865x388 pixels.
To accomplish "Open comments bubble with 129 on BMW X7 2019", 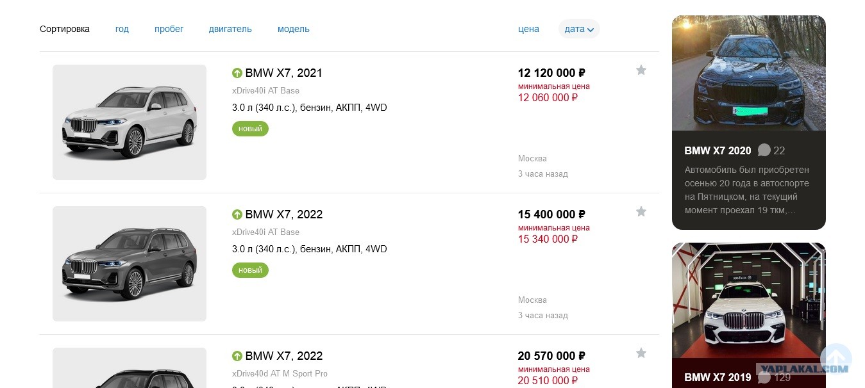I will (764, 377).
